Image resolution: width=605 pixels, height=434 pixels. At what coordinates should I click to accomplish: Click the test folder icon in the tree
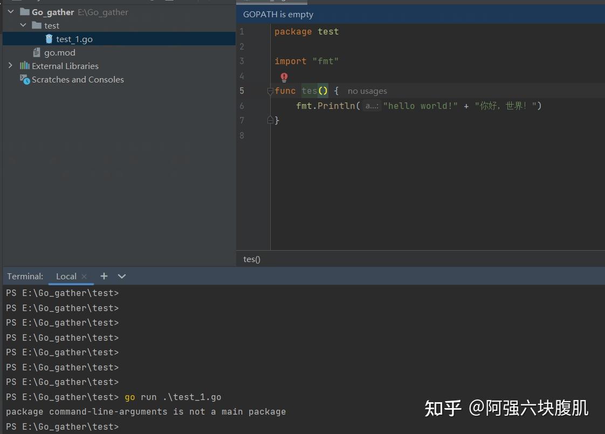[x=38, y=25]
